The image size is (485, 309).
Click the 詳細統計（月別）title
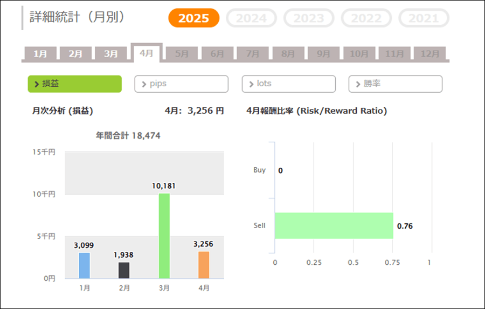(x=77, y=17)
